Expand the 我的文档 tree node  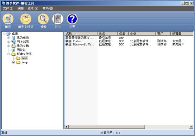(9, 46)
